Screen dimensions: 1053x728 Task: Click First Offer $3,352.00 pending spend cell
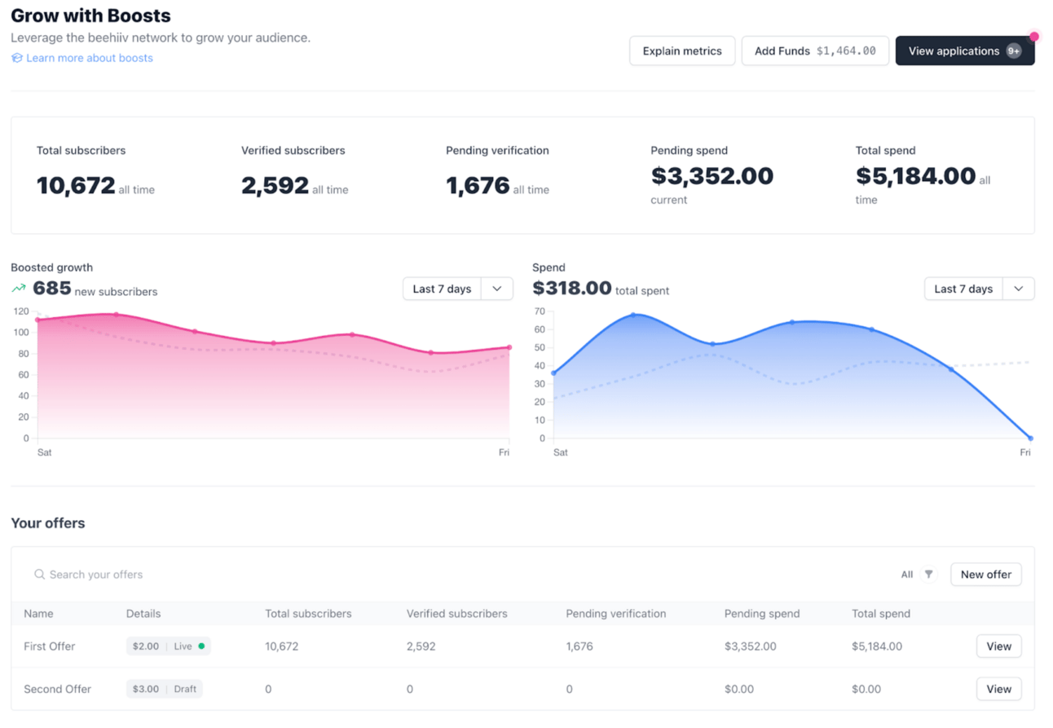751,646
